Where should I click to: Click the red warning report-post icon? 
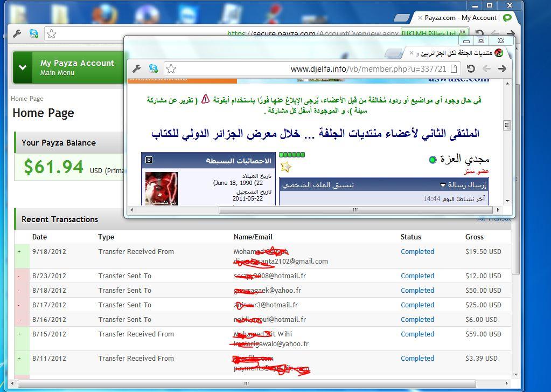coord(205,100)
